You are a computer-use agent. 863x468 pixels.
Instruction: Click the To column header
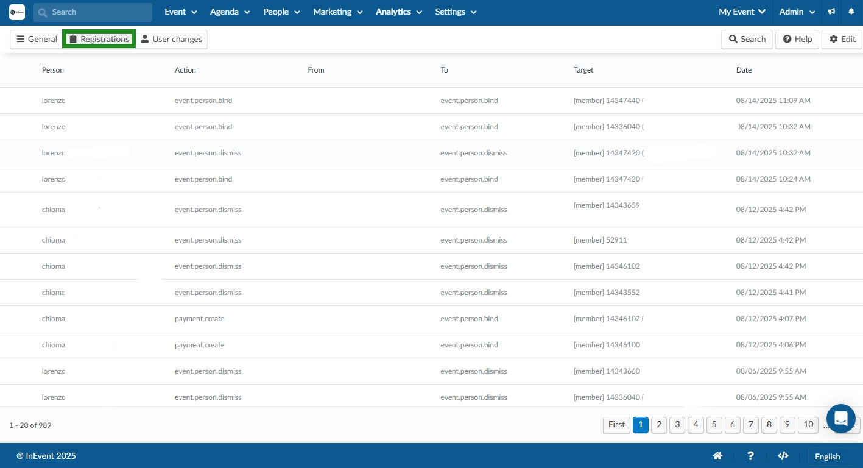pyautogui.click(x=445, y=70)
